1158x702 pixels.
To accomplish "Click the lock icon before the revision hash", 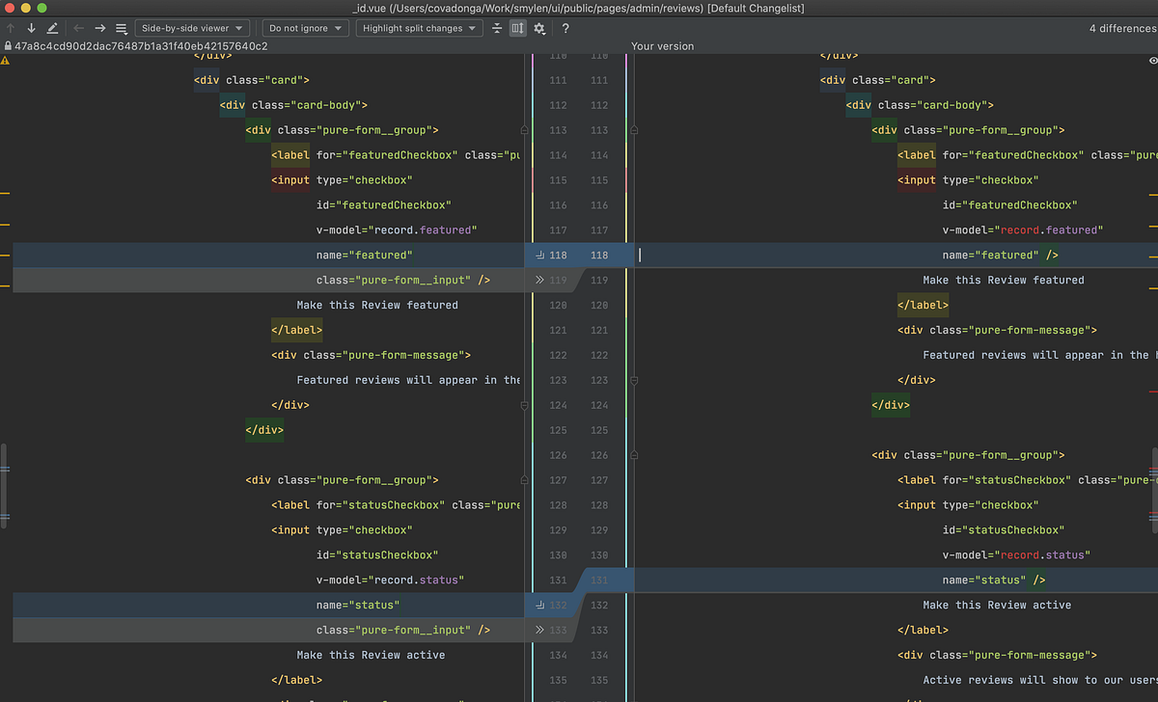I will point(8,45).
